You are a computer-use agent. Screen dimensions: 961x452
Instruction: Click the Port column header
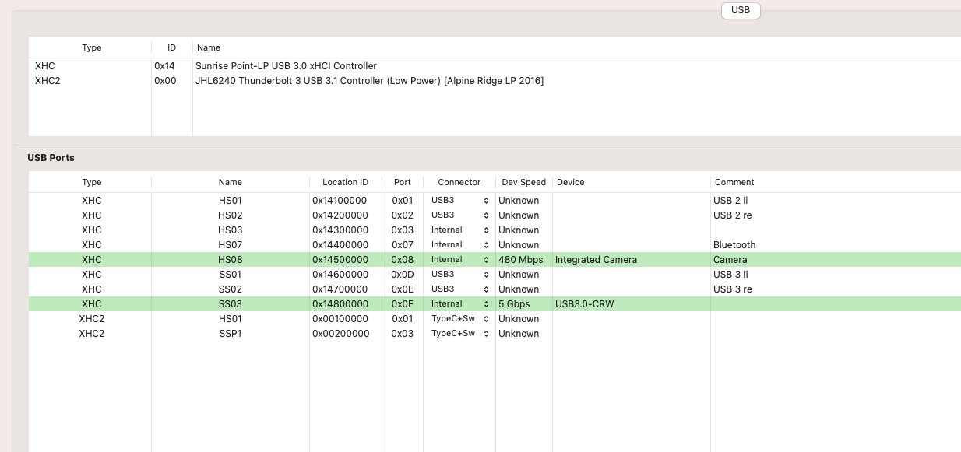[x=403, y=182]
